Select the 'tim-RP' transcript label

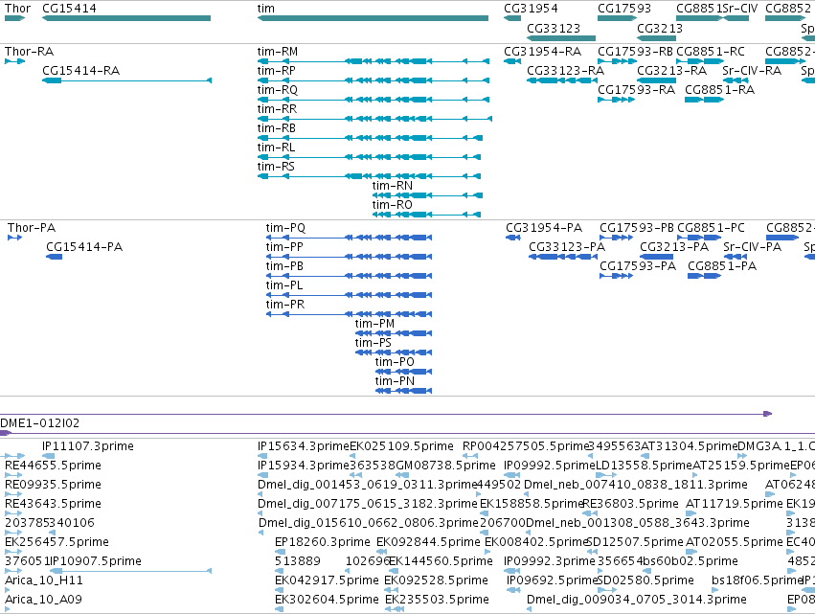click(x=277, y=71)
